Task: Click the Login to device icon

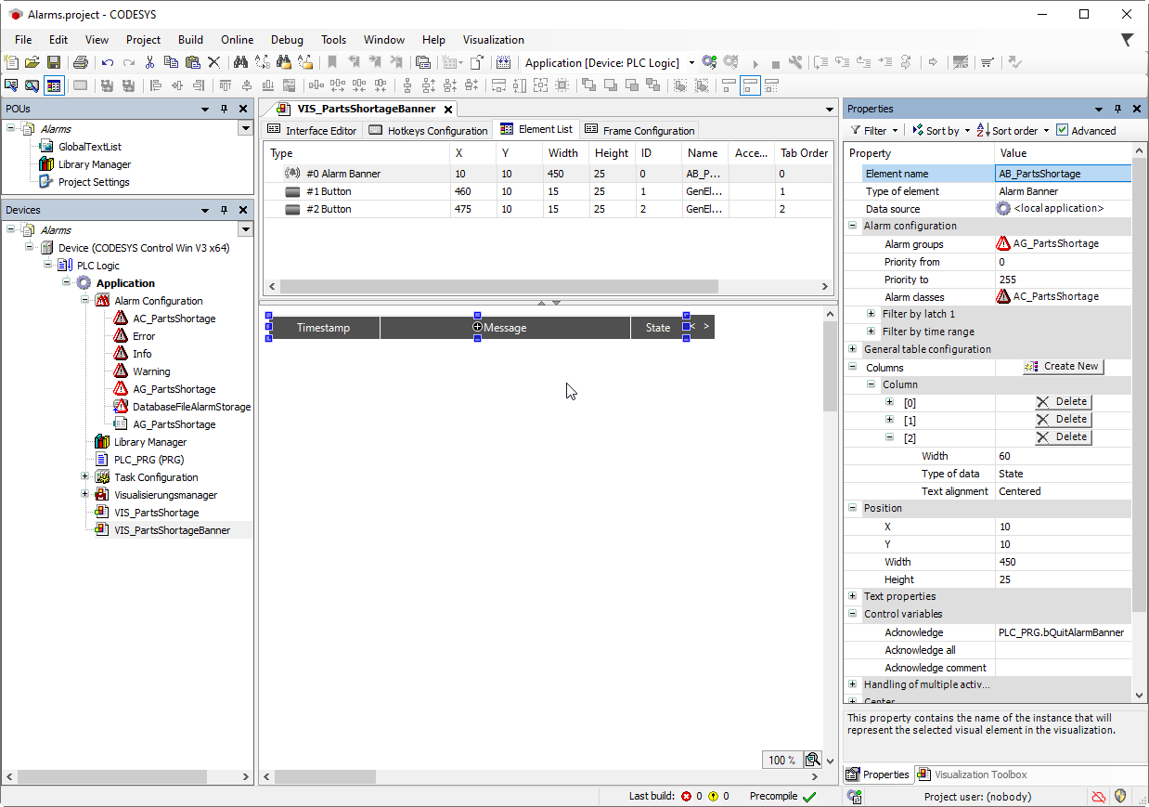Action: click(709, 62)
